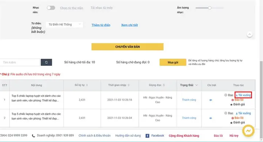
Task: View details eye icon for row 1
Action: click(x=211, y=100)
